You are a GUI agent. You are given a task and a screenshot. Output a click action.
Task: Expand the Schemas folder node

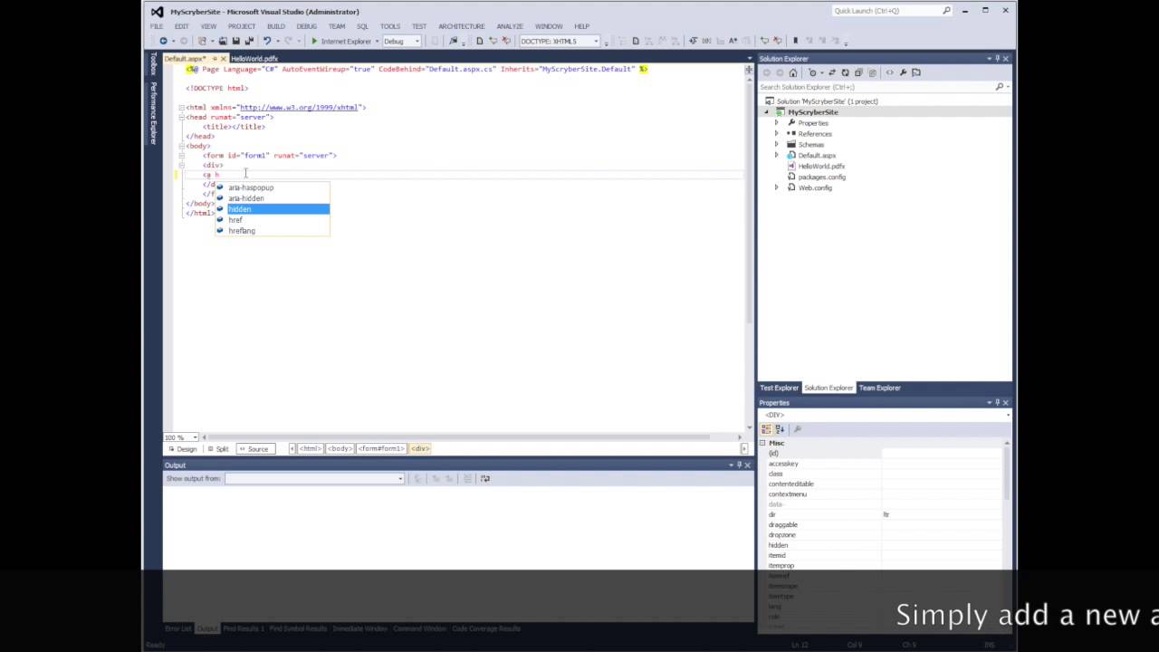click(x=776, y=145)
